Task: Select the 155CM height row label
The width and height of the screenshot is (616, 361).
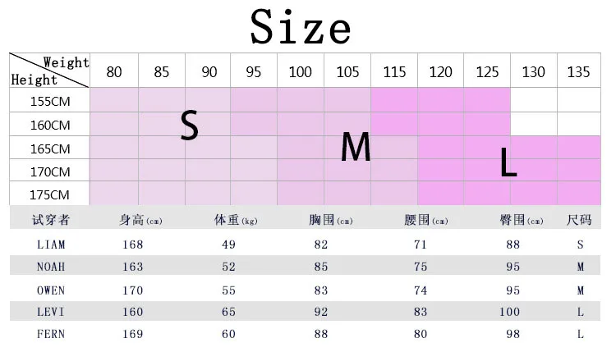Action: point(50,100)
